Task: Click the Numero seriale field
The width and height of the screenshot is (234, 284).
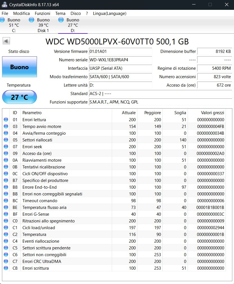Action: click(120, 60)
